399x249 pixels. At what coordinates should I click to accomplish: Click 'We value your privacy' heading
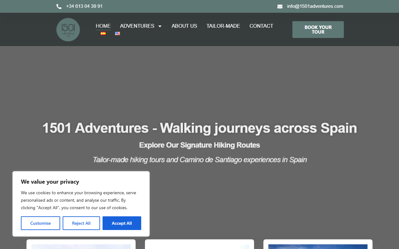click(x=50, y=182)
